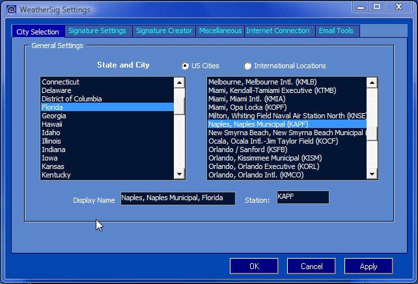Select the US Cities radio button
418x284 pixels.
point(185,66)
